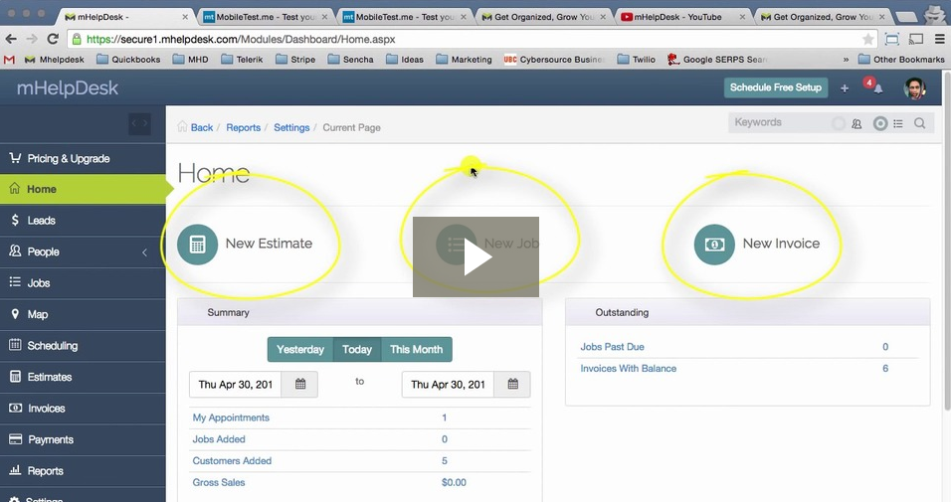Click the Reports breadcrumb link
Image resolution: width=951 pixels, height=502 pixels.
coord(243,128)
